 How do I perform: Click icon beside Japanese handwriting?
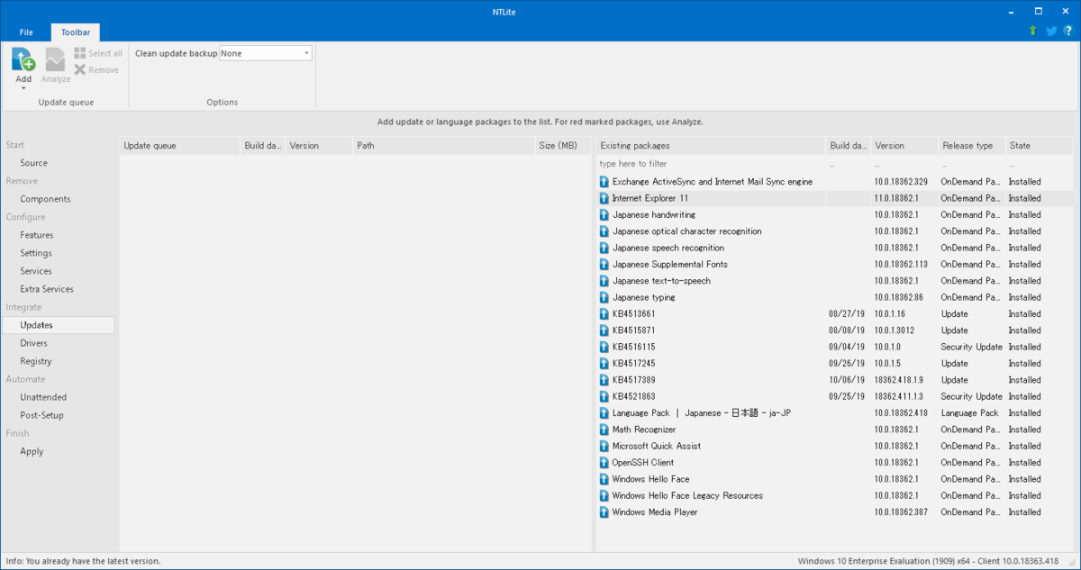tap(604, 214)
